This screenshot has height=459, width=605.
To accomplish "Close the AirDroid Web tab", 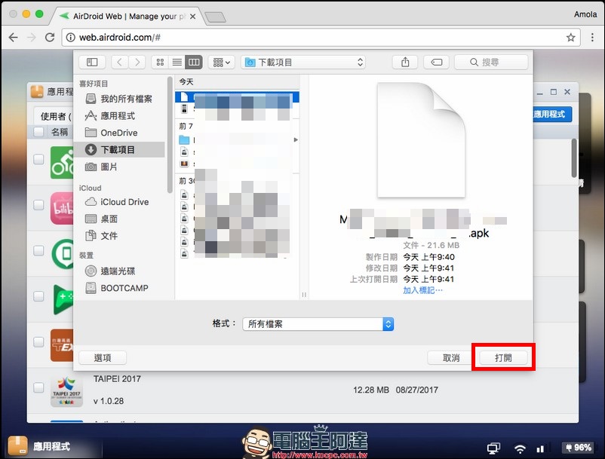I will [x=192, y=17].
